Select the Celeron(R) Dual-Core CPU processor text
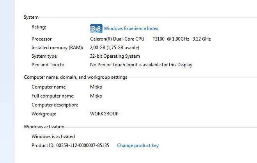 pos(117,39)
